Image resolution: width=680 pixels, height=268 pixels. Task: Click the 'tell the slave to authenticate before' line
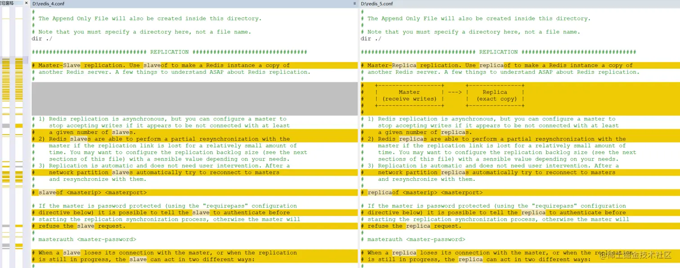coord(194,213)
